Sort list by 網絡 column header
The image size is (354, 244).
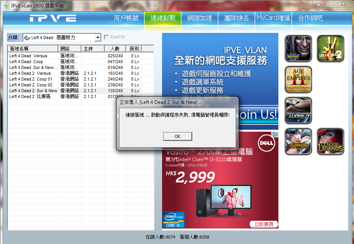click(x=69, y=48)
